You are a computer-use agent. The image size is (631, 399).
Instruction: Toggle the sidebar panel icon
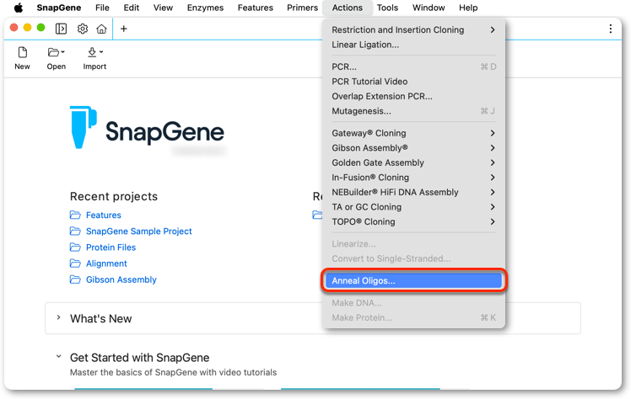pos(62,29)
